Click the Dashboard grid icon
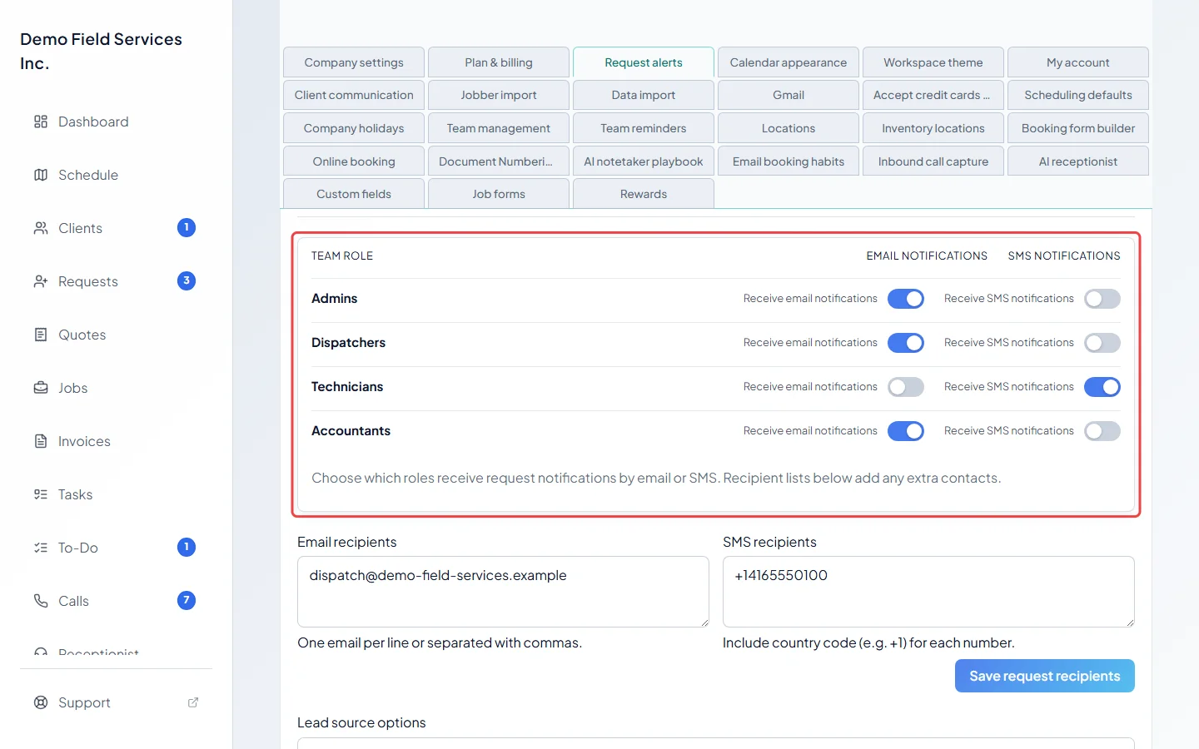This screenshot has height=749, width=1199. [x=41, y=122]
